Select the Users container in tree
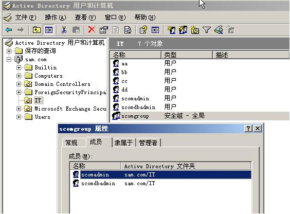 point(42,117)
